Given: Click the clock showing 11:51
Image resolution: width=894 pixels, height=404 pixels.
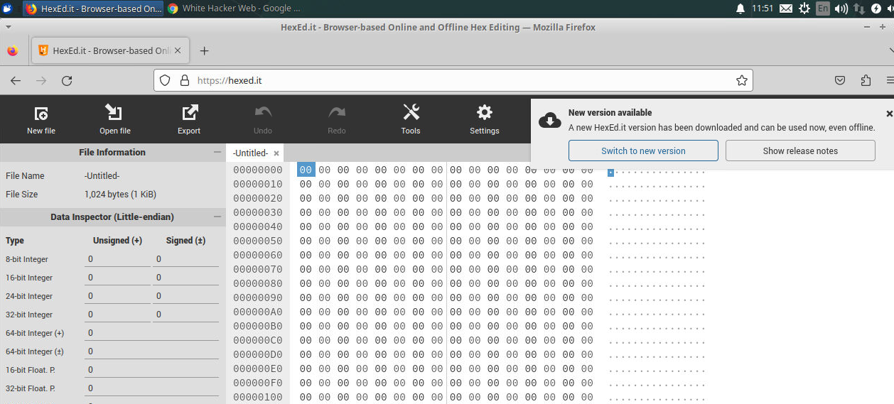Looking at the screenshot, I should [763, 9].
